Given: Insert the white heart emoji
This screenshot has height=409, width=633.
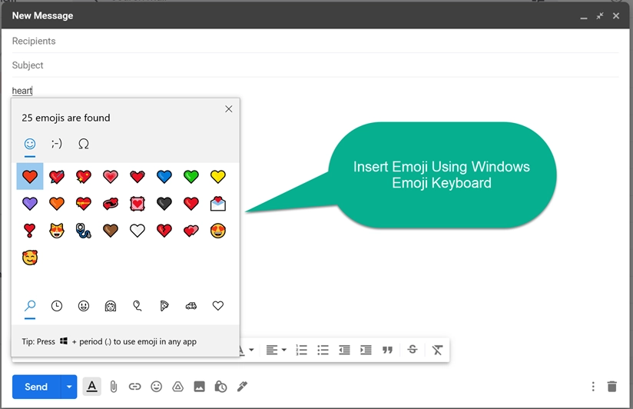Looking at the screenshot, I should (138, 231).
